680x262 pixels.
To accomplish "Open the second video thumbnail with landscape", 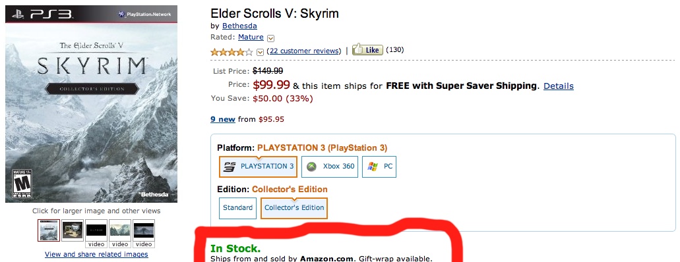I will click(x=120, y=234).
